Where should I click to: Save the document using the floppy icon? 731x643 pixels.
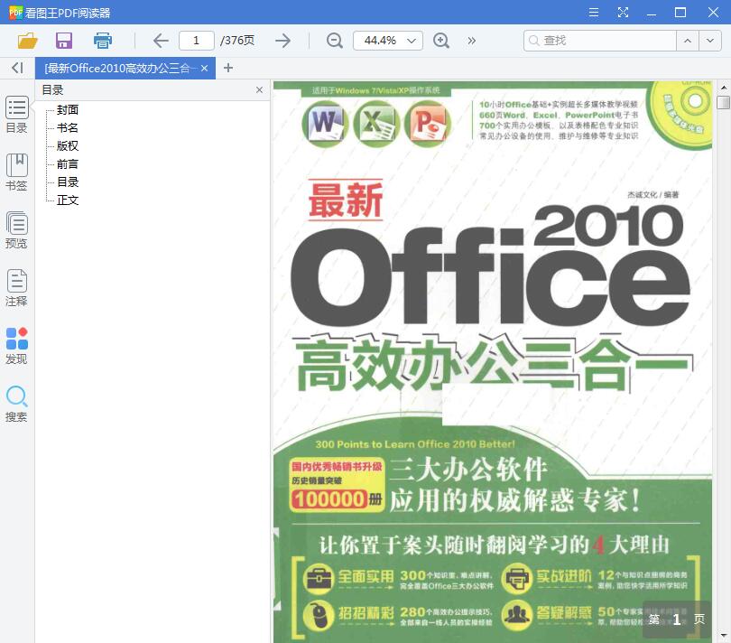pos(64,41)
